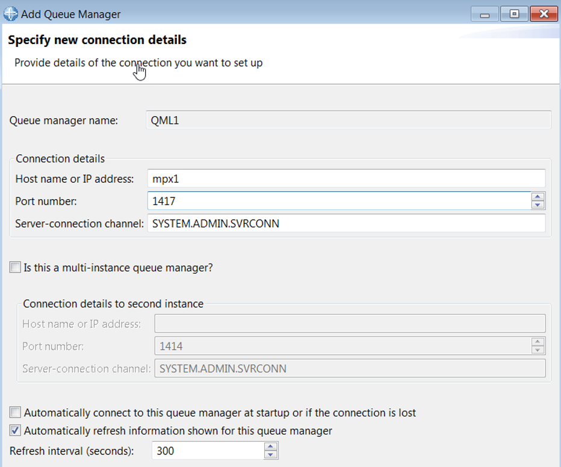Image resolution: width=561 pixels, height=467 pixels.
Task: Enable the multi-instance queue manager checkbox
Action: 15,268
